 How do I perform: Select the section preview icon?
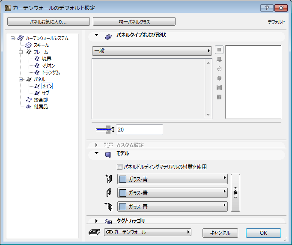219,87
